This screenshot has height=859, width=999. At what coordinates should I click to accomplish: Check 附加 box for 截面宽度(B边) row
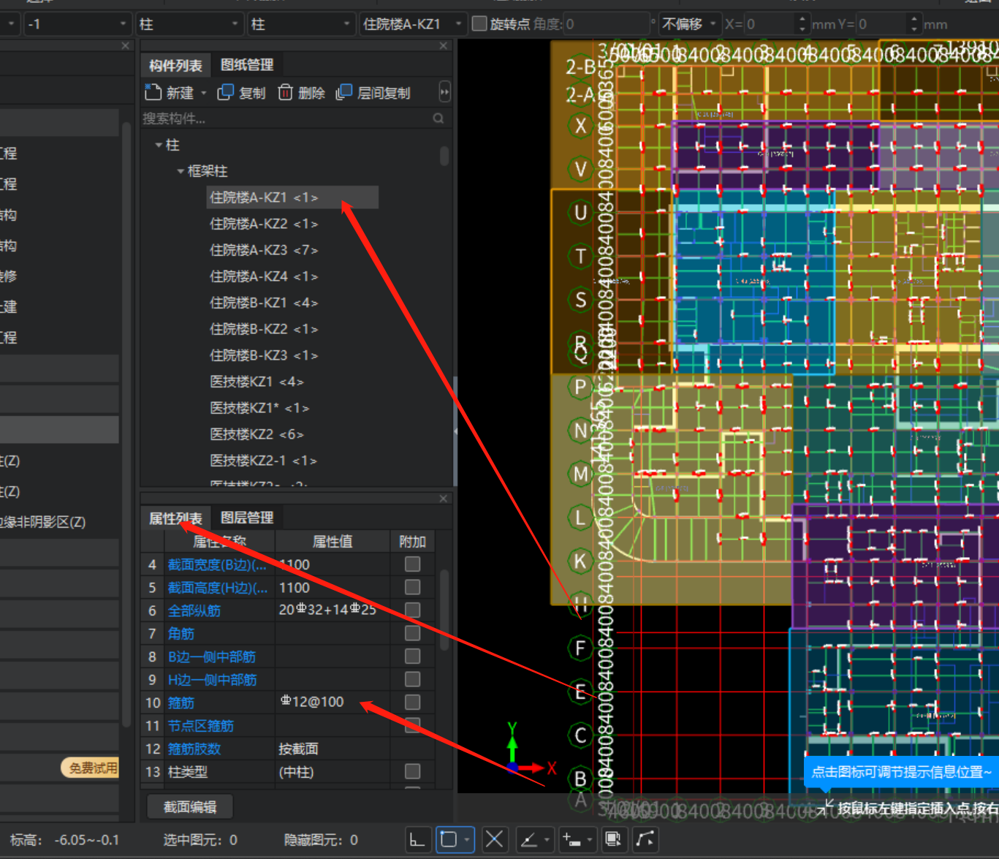coord(412,564)
